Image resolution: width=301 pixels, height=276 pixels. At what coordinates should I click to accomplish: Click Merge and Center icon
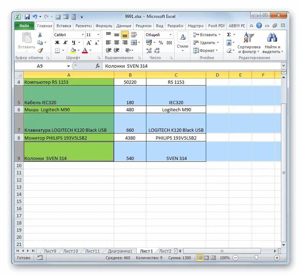coord(134,43)
